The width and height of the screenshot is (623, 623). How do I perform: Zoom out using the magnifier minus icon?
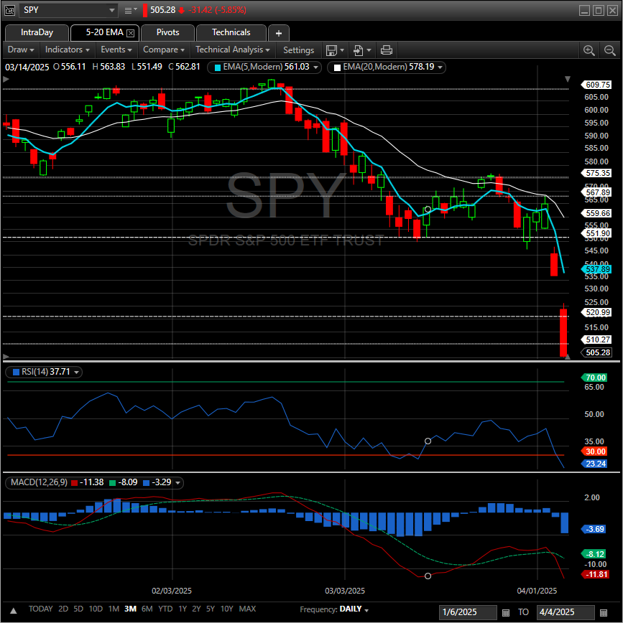tap(609, 50)
